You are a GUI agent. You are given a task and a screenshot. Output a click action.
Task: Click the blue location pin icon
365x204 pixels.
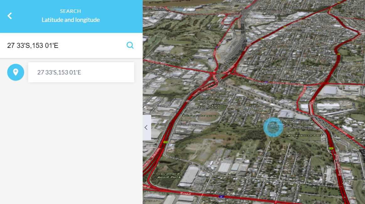[16, 72]
